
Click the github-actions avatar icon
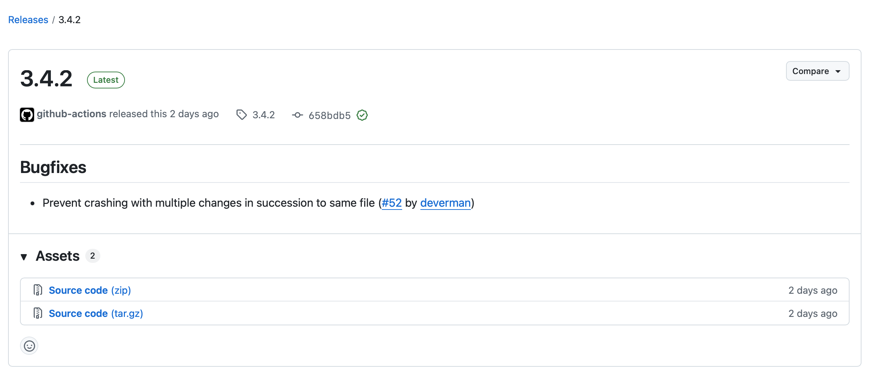(x=27, y=115)
